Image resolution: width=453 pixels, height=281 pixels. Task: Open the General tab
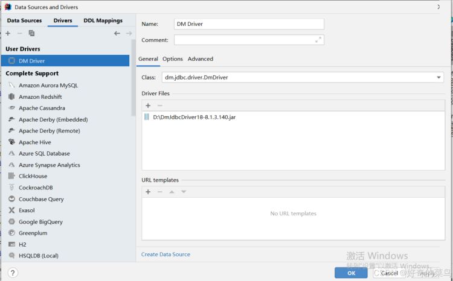(148, 59)
